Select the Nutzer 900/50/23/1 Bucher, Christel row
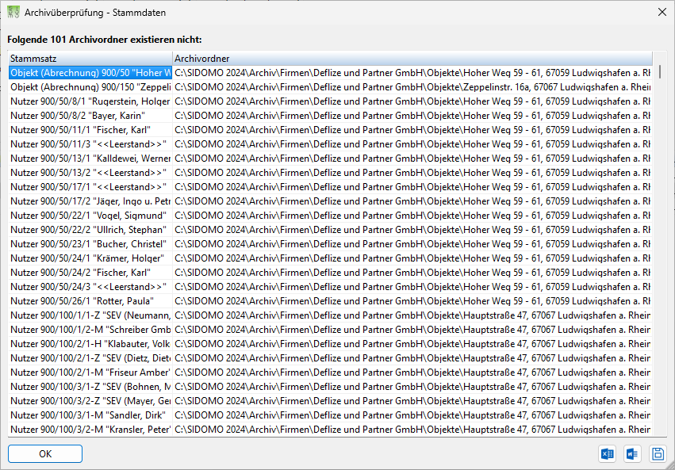Viewport: 675px width, 470px height. pos(330,244)
